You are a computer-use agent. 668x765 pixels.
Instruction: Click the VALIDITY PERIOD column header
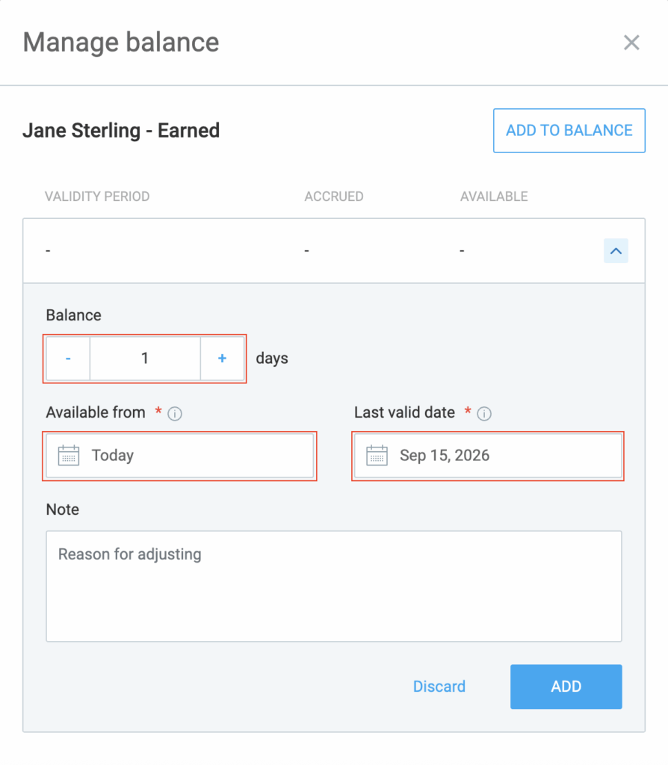(97, 196)
